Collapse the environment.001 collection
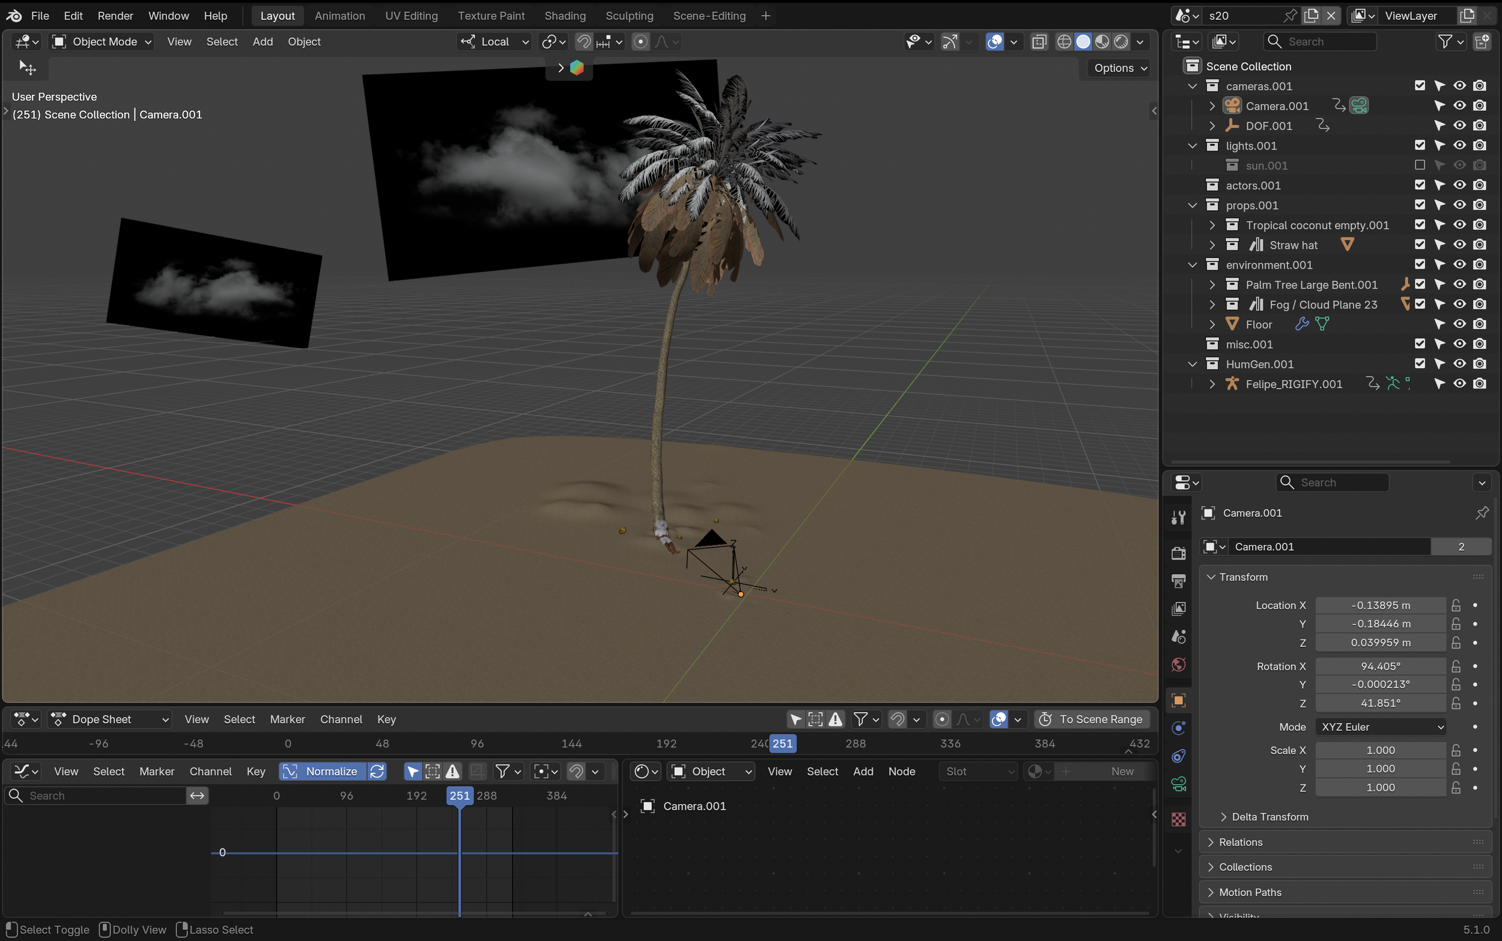This screenshot has height=941, width=1502. 1191,265
